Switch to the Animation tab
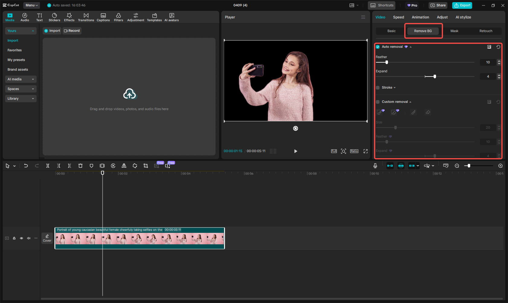The image size is (508, 303). [420, 17]
